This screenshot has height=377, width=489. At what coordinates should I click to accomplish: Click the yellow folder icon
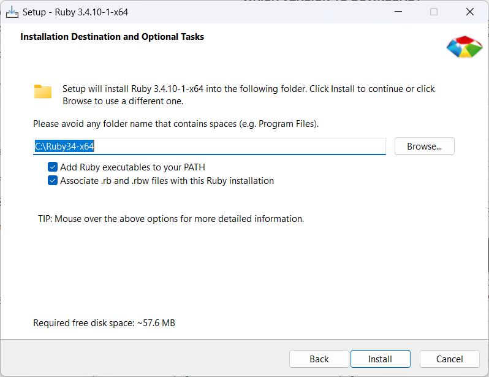point(43,92)
